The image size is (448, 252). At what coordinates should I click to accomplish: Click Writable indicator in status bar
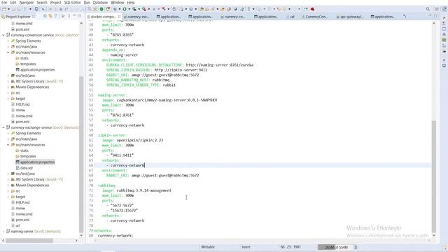click(x=208, y=247)
